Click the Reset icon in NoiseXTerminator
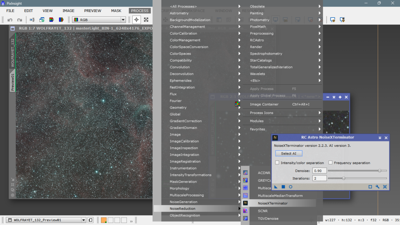The image size is (400, 225). (385, 187)
